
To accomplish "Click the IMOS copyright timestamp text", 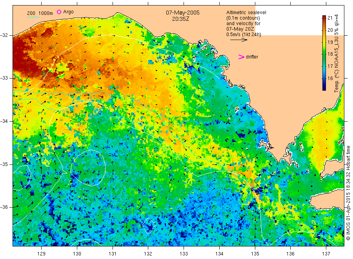I will click(x=348, y=193).
